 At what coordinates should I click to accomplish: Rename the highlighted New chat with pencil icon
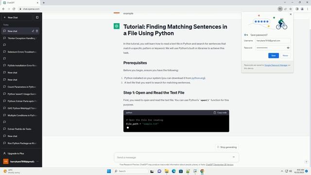click(x=33, y=31)
